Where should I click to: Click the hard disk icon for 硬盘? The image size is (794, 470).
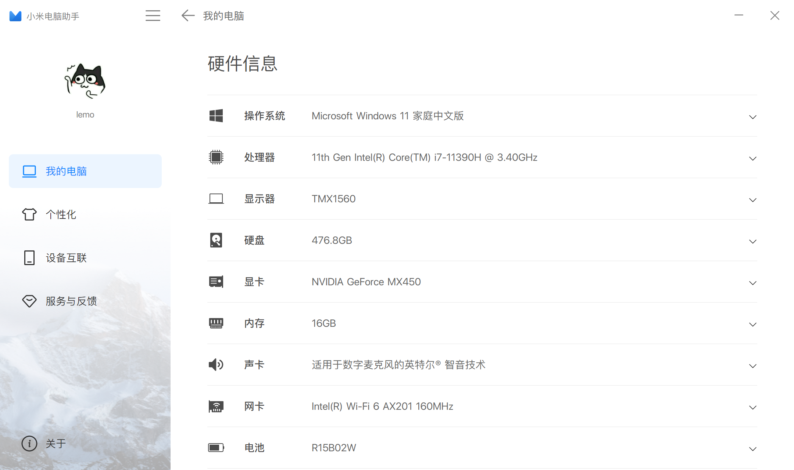coord(216,240)
